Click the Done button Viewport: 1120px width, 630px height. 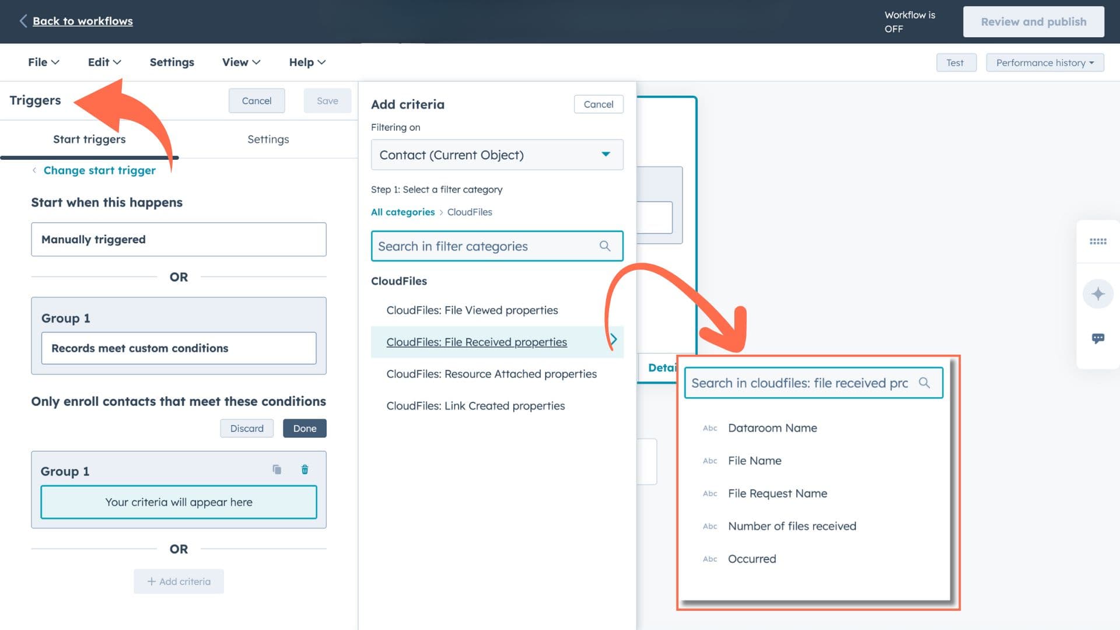pyautogui.click(x=304, y=428)
